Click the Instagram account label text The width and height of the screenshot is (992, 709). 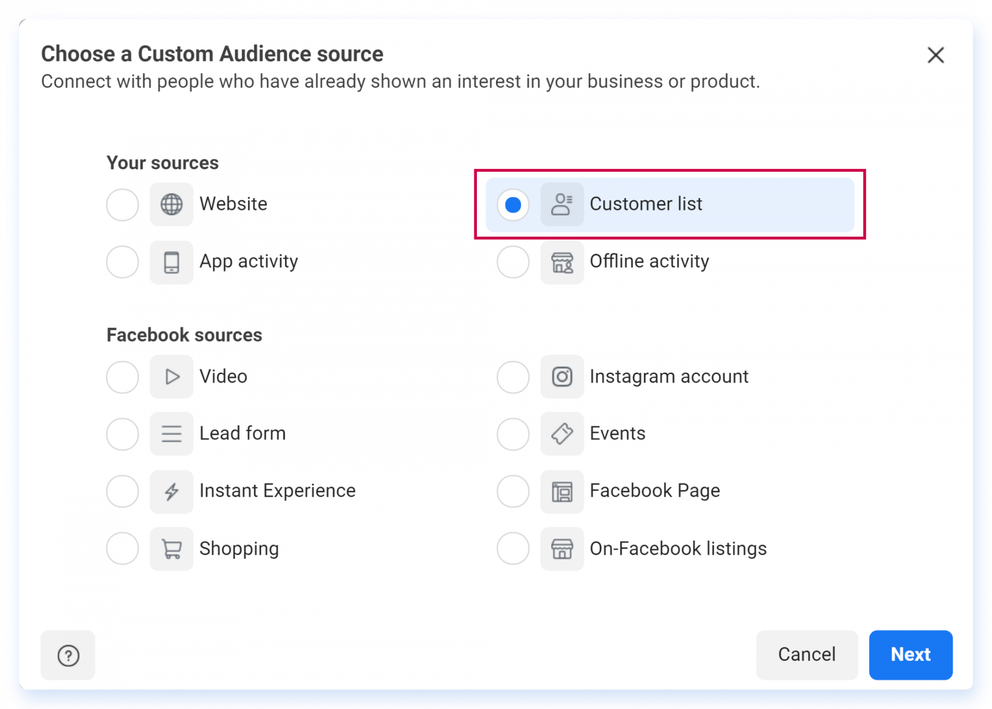point(669,377)
